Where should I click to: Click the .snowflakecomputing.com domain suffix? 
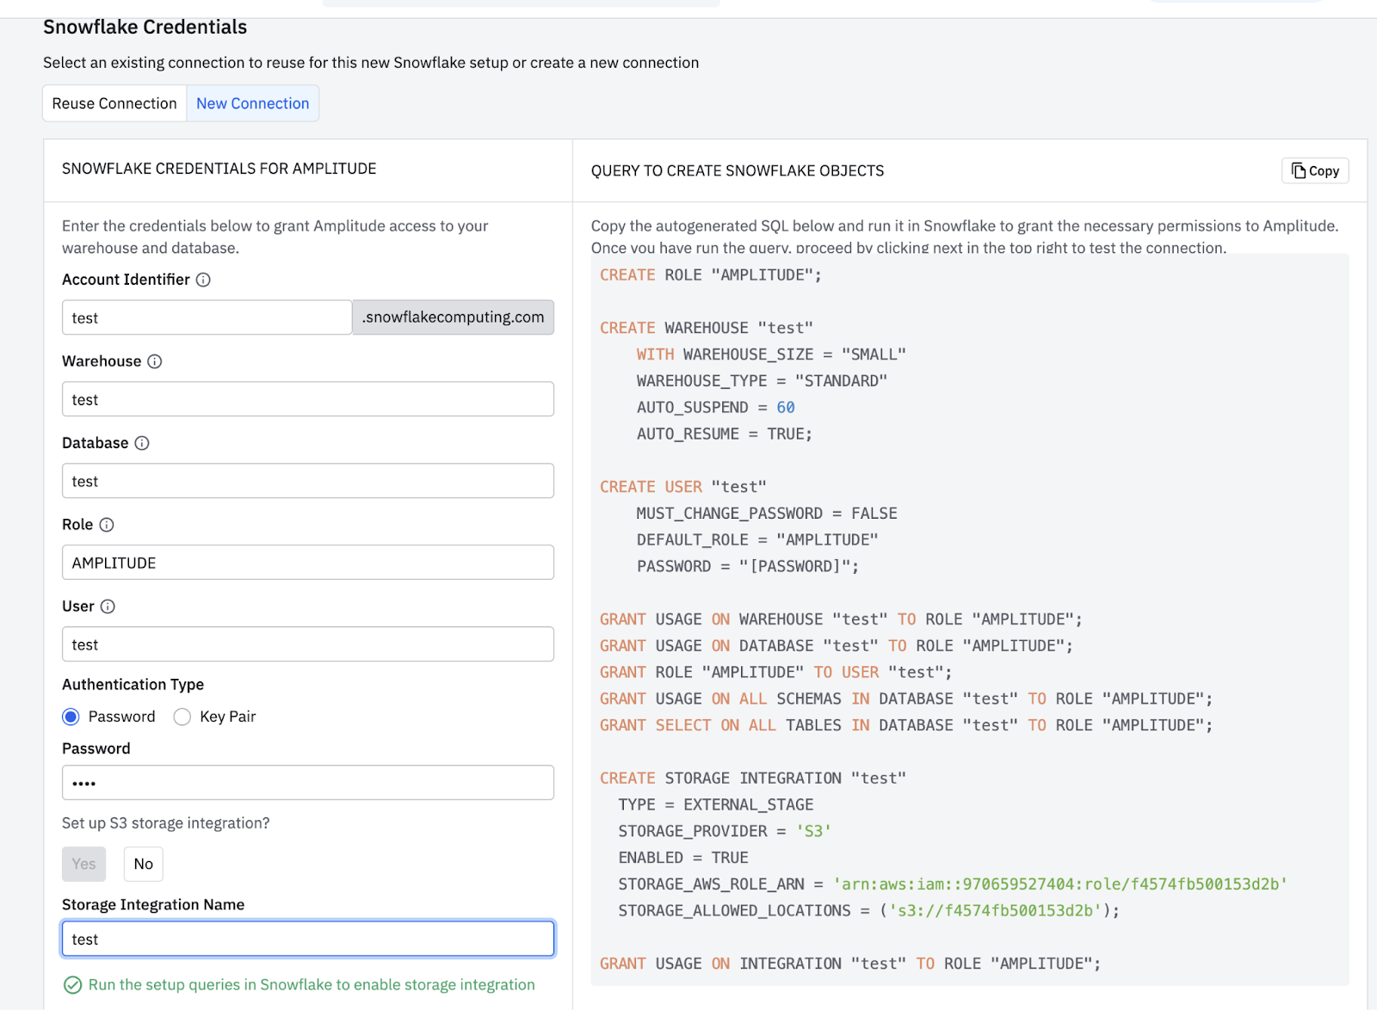(x=454, y=317)
